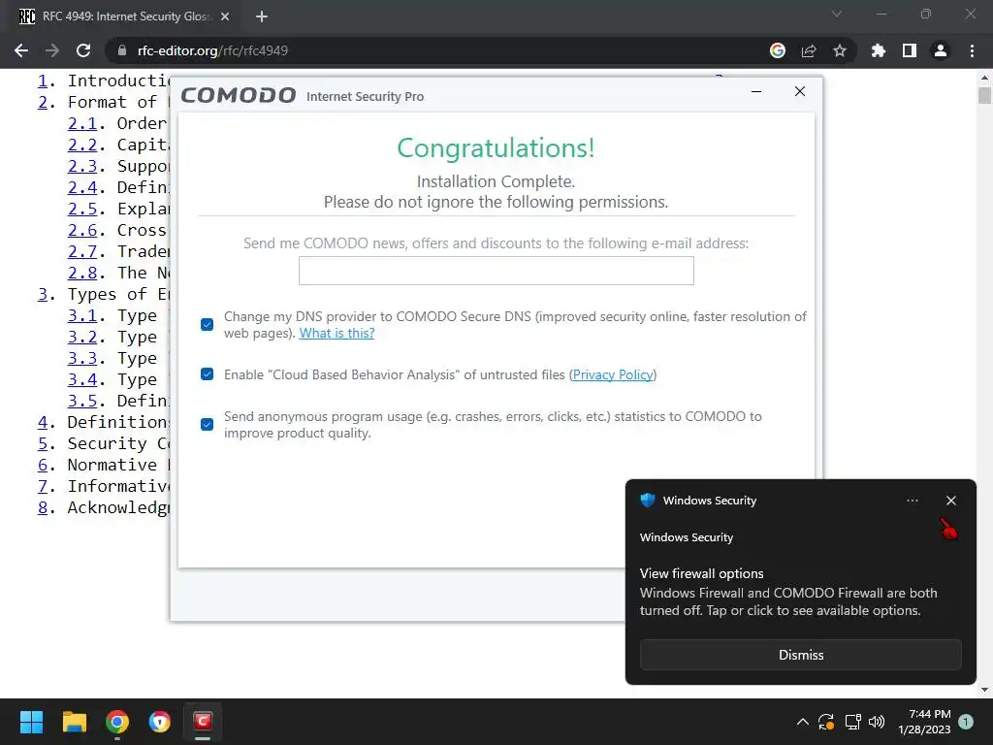The image size is (993, 745).
Task: Open section 2.1 link
Action: pos(82,123)
